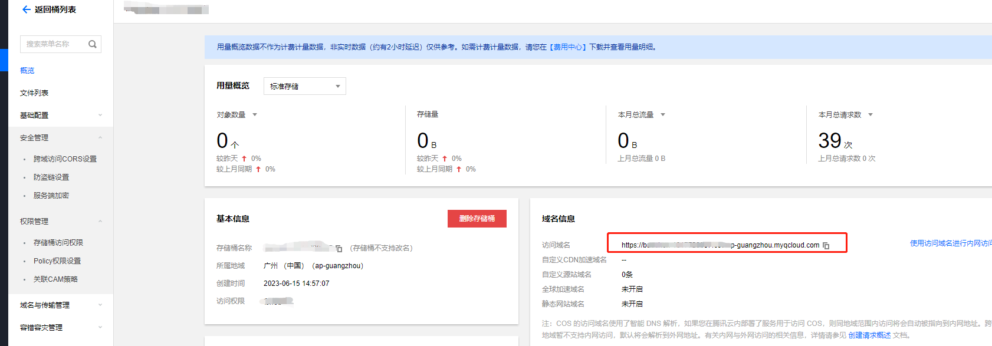Copy the access domain URL
The image size is (992, 346).
click(826, 246)
